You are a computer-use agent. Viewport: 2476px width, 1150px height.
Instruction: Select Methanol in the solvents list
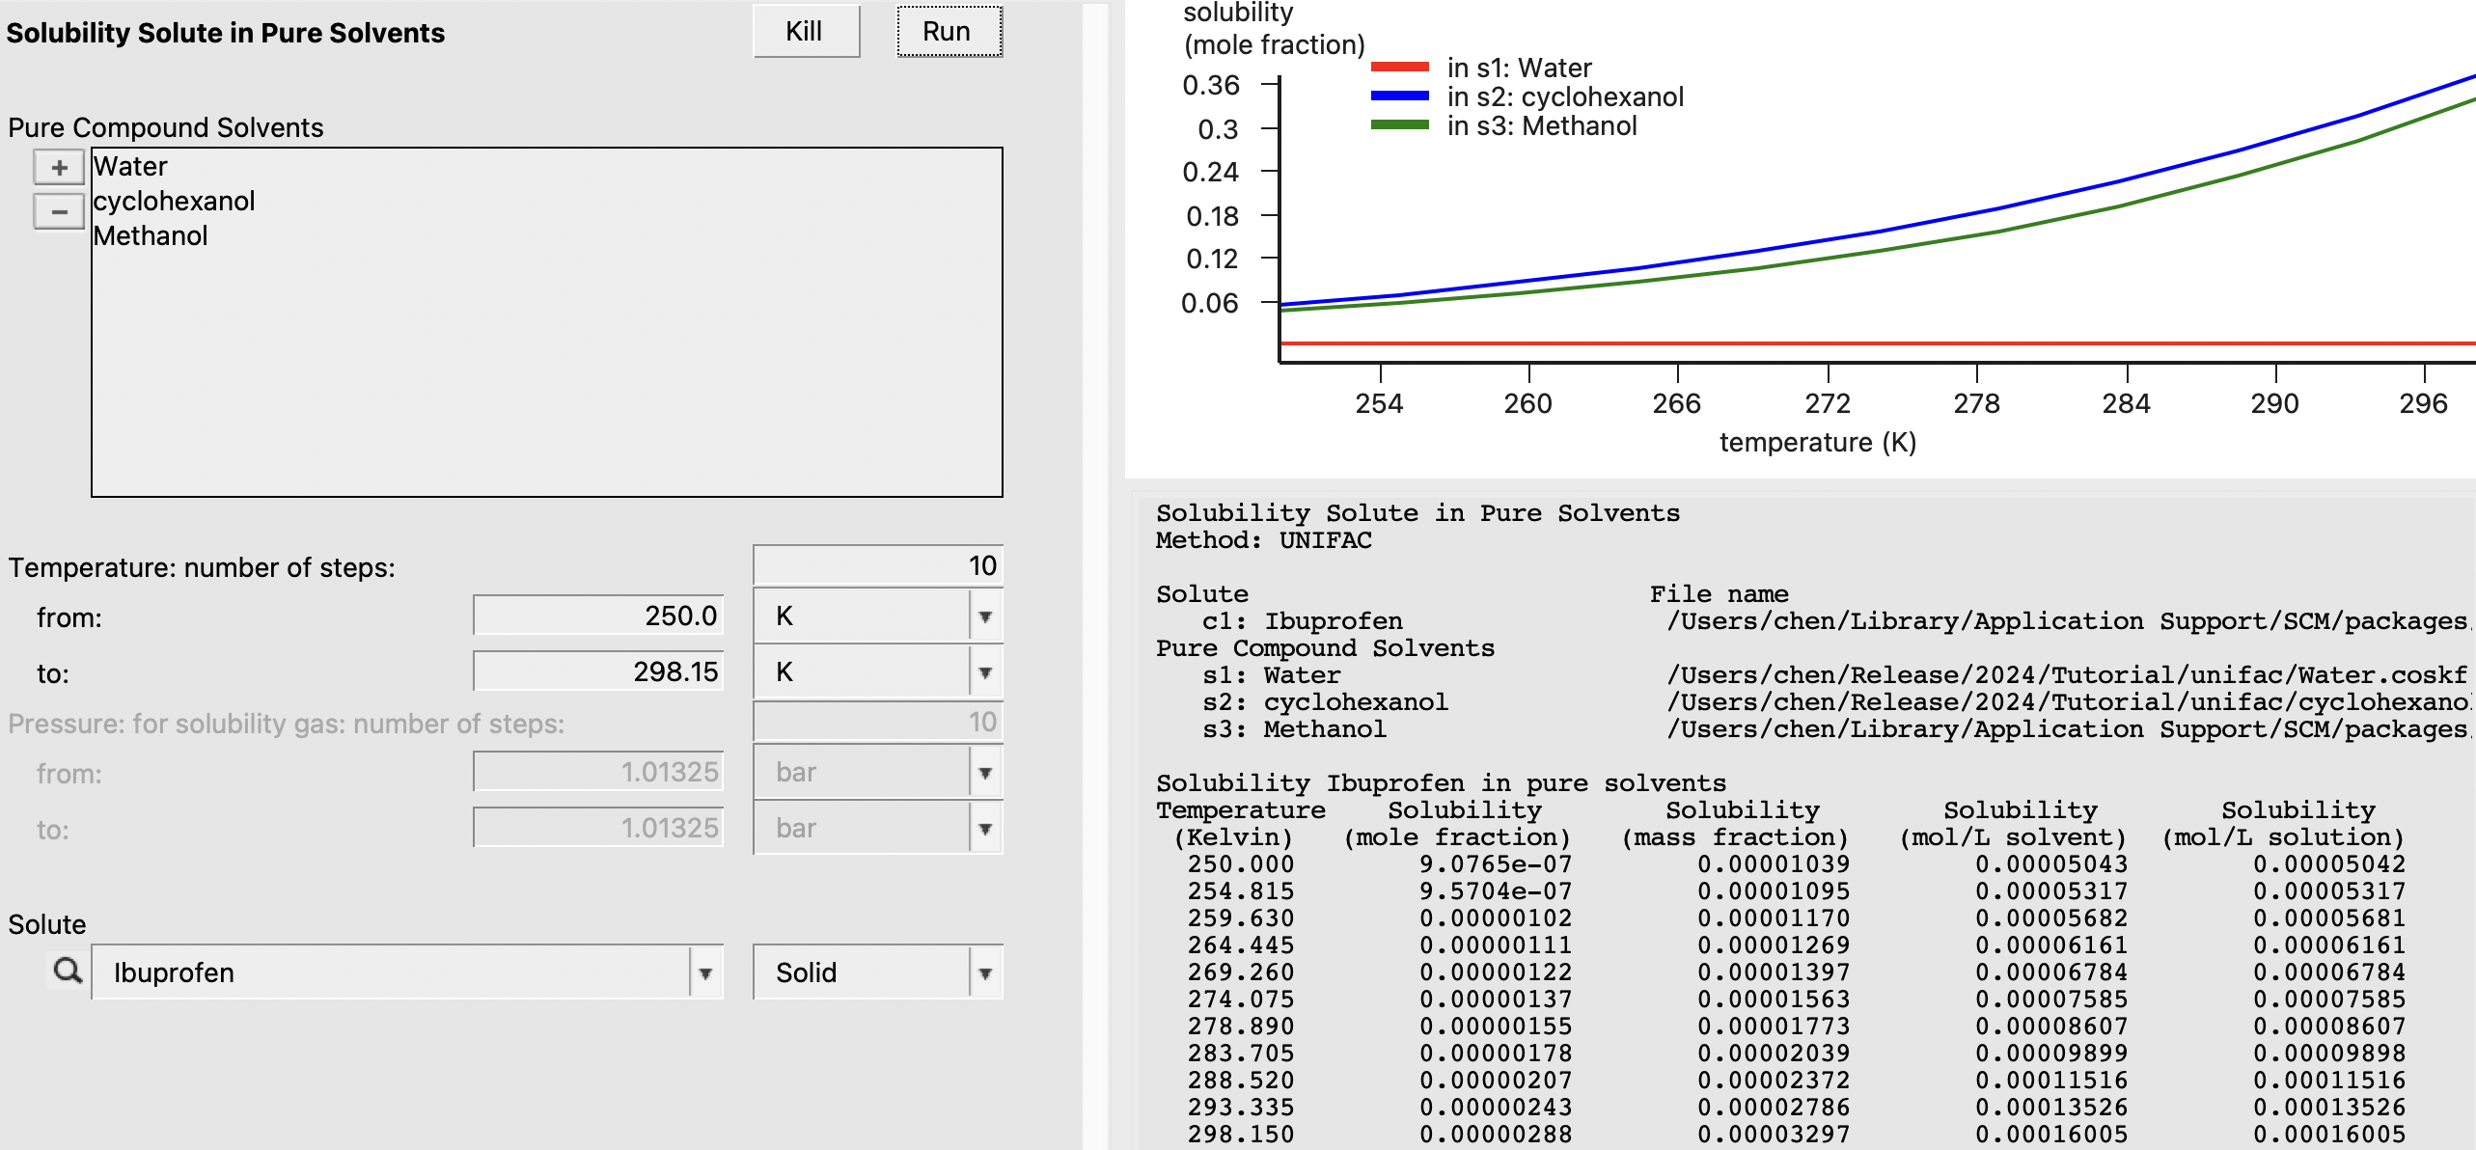coord(151,236)
